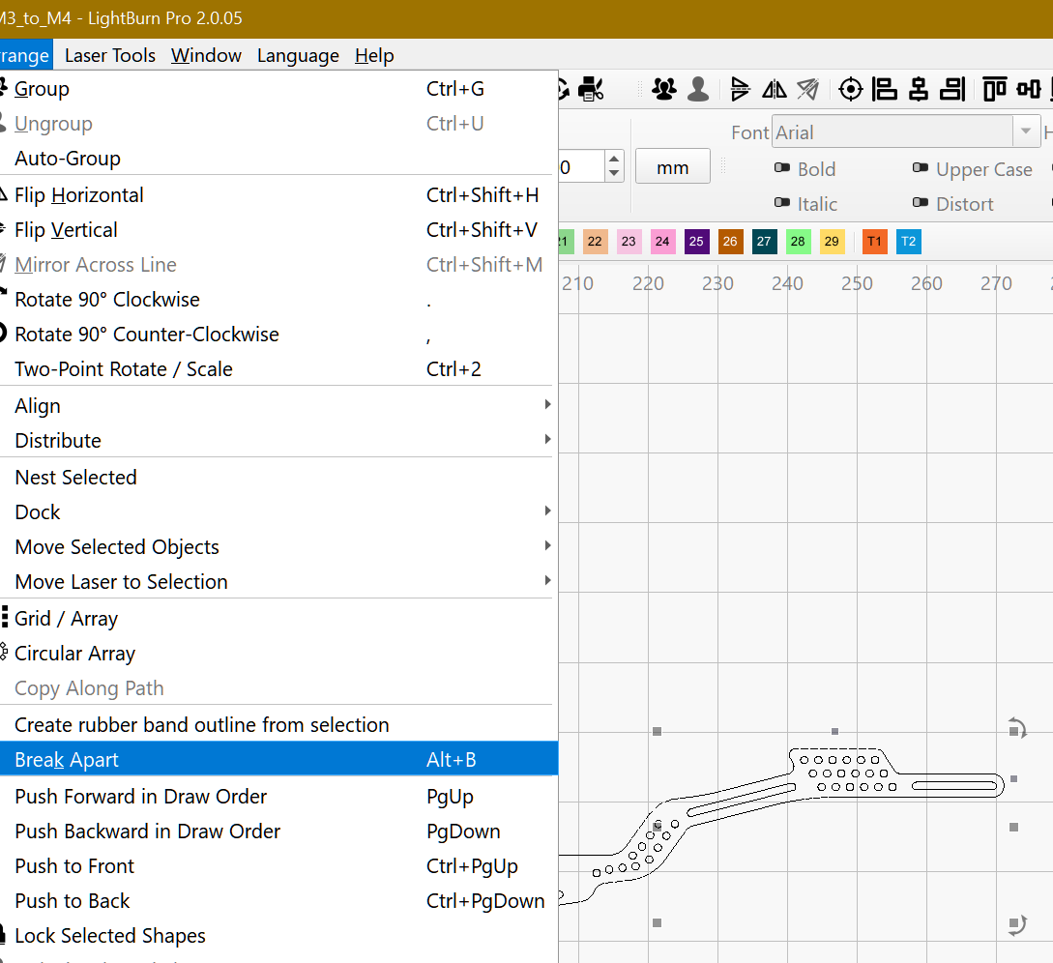The height and width of the screenshot is (963, 1053).
Task: Click the Align Left Edges icon
Action: pos(885,90)
